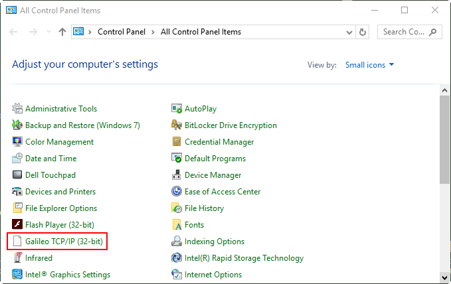Click the Fonts folder icon
The height and width of the screenshot is (284, 451).
[x=177, y=225]
